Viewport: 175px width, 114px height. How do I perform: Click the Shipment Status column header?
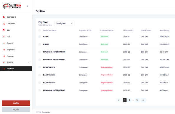click(107, 30)
